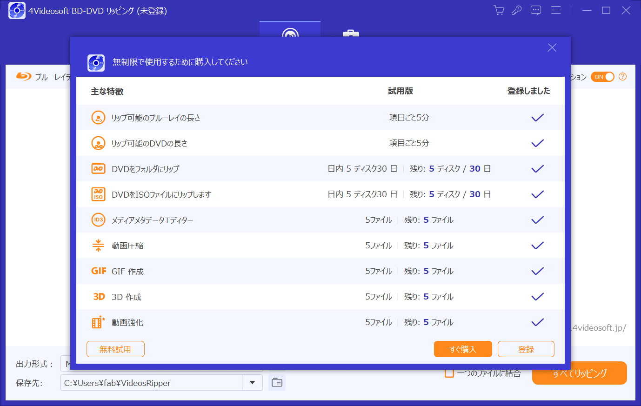The image size is (641, 406).
Task: Click the 動画強化 label
Action: point(127,322)
